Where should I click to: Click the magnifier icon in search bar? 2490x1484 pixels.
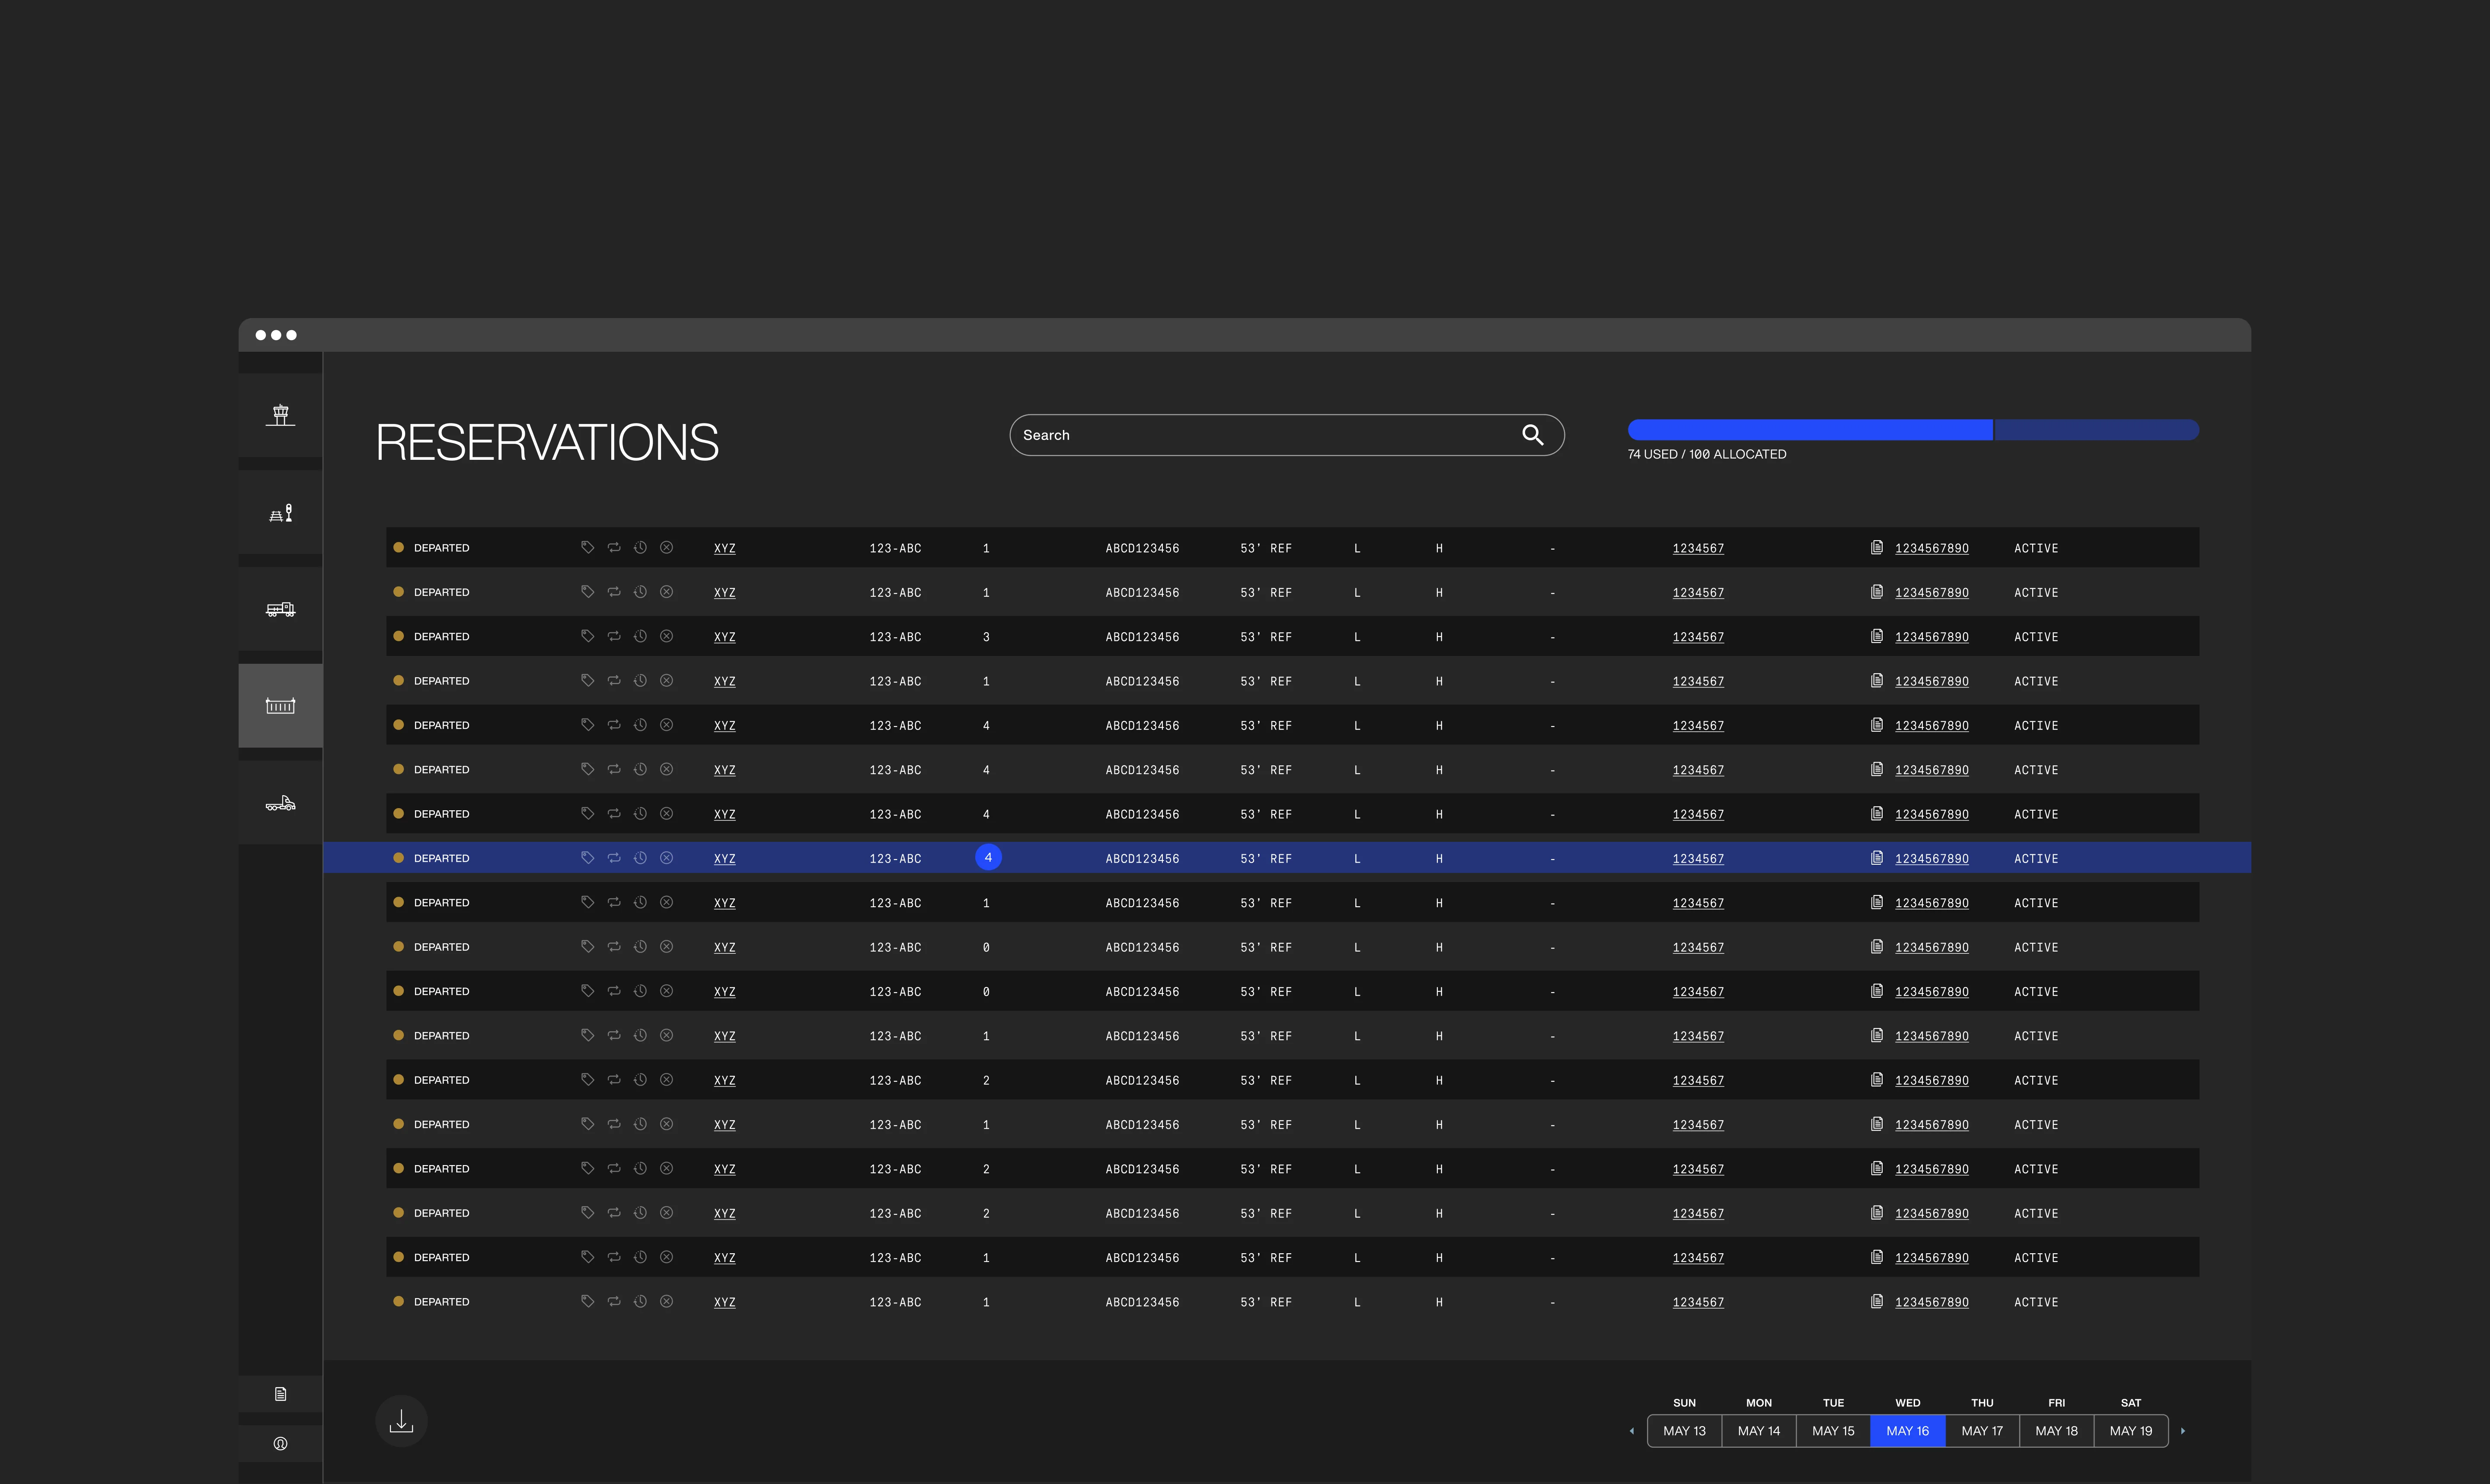[x=1532, y=435]
